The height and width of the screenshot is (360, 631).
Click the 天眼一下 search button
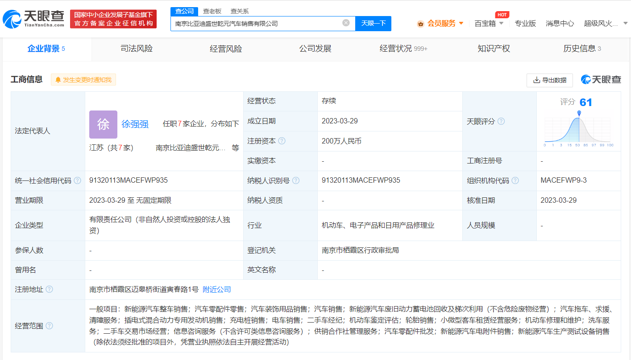pyautogui.click(x=373, y=23)
